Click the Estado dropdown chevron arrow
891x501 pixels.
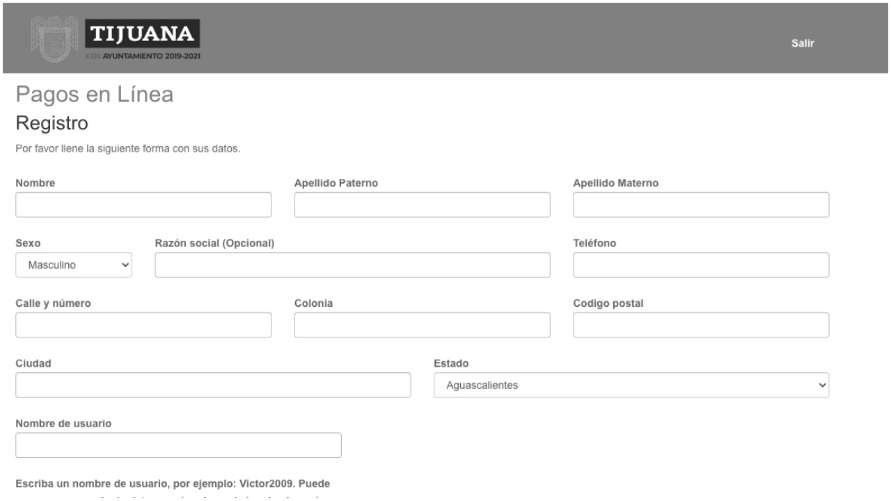(823, 385)
